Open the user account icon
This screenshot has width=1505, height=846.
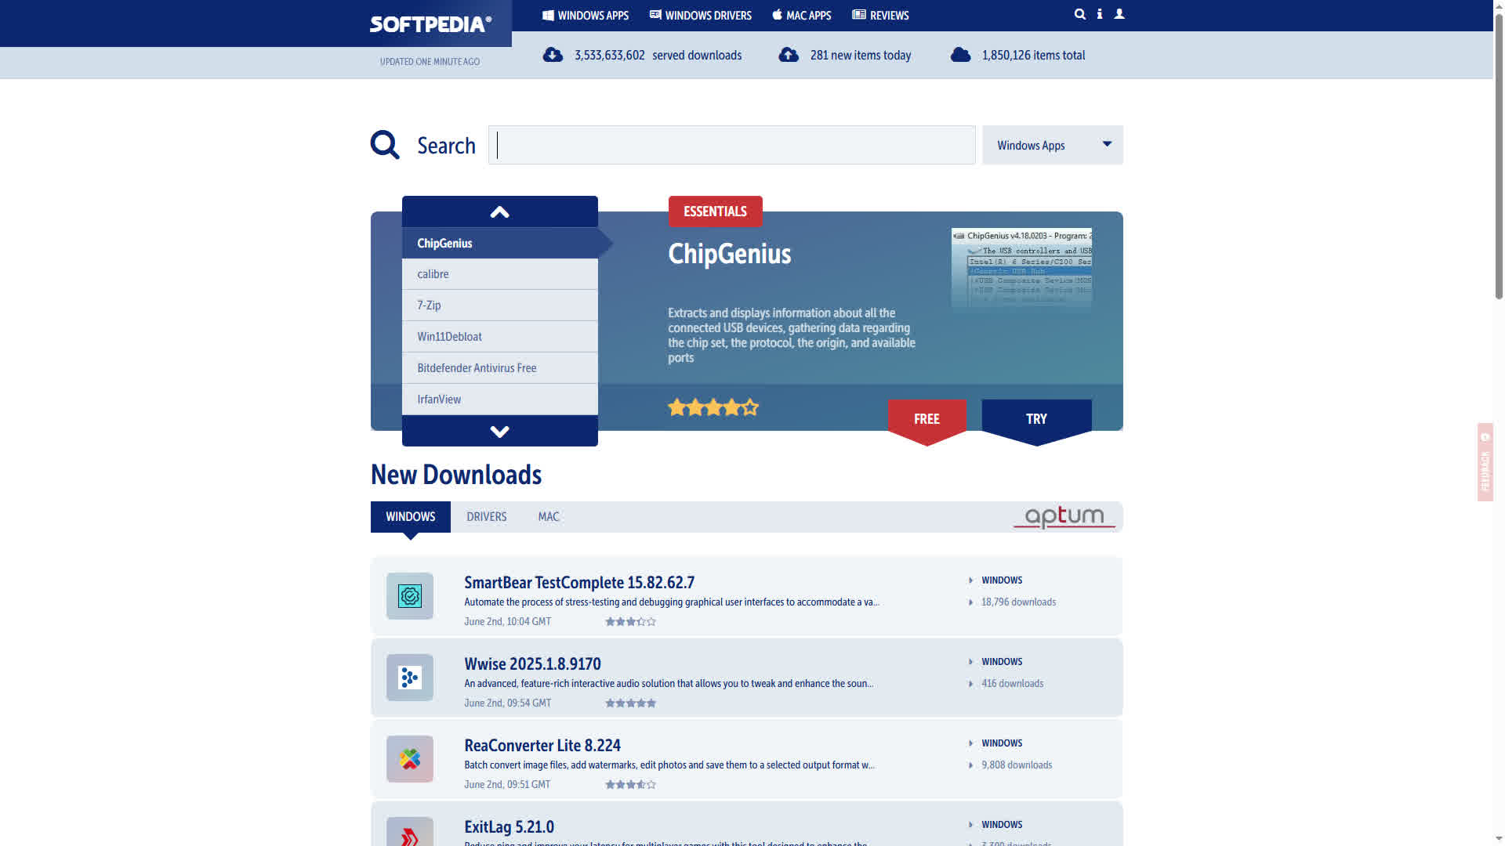(x=1119, y=14)
